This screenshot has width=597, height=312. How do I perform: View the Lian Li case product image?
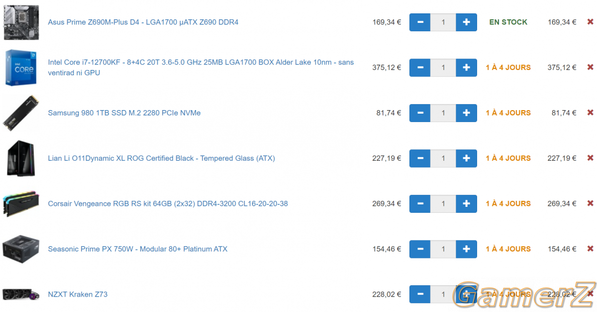20,158
